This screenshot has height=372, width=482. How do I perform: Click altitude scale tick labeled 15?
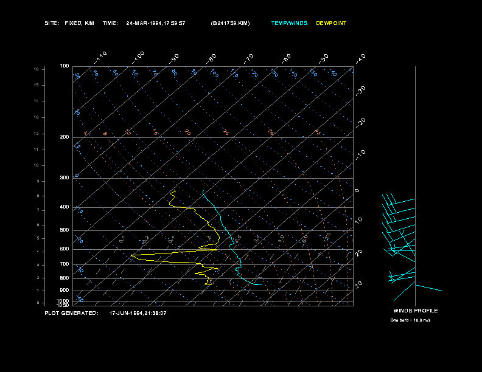pyautogui.click(x=37, y=85)
